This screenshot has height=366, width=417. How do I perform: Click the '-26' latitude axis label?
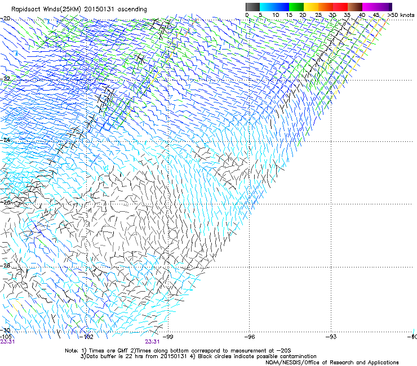tap(6, 202)
